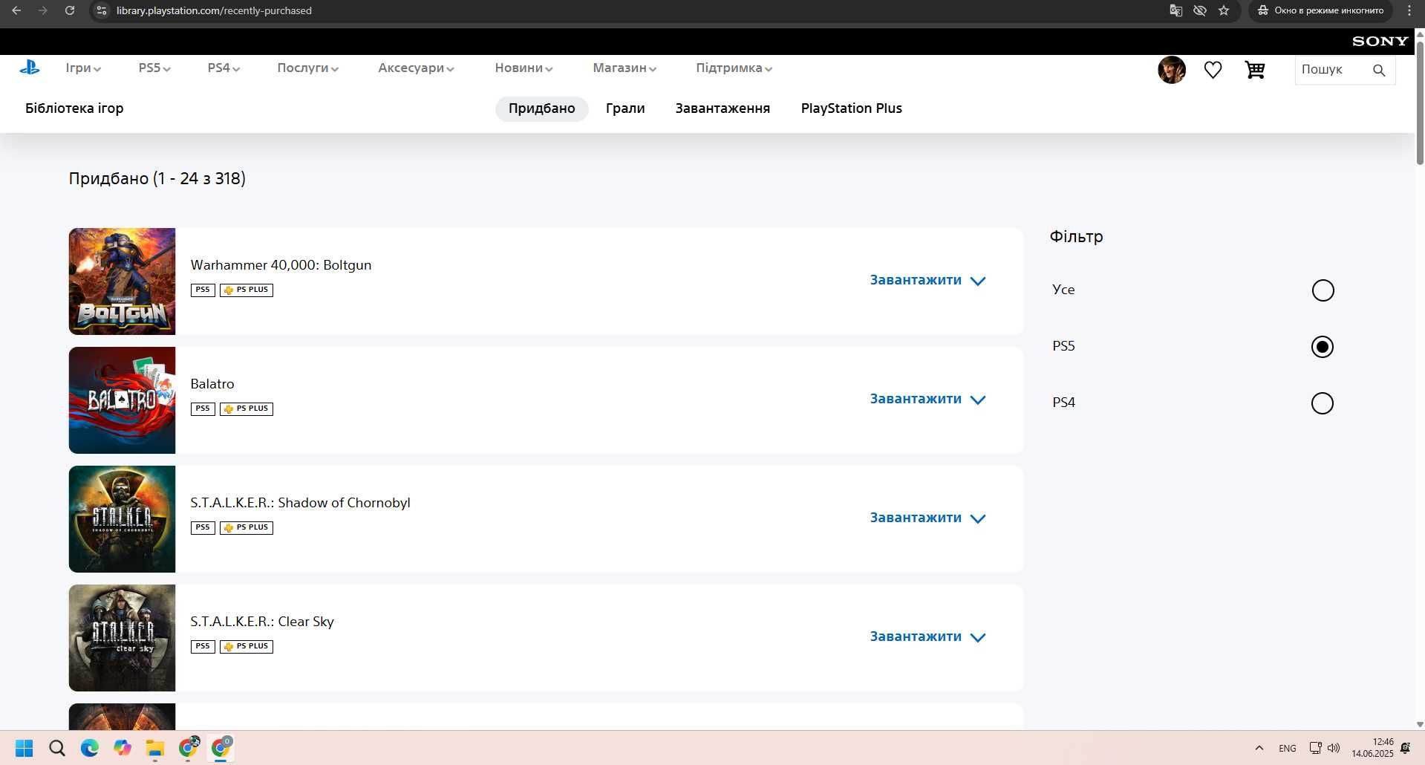Open the clock and date panel
1425x765 pixels.
click(x=1372, y=748)
